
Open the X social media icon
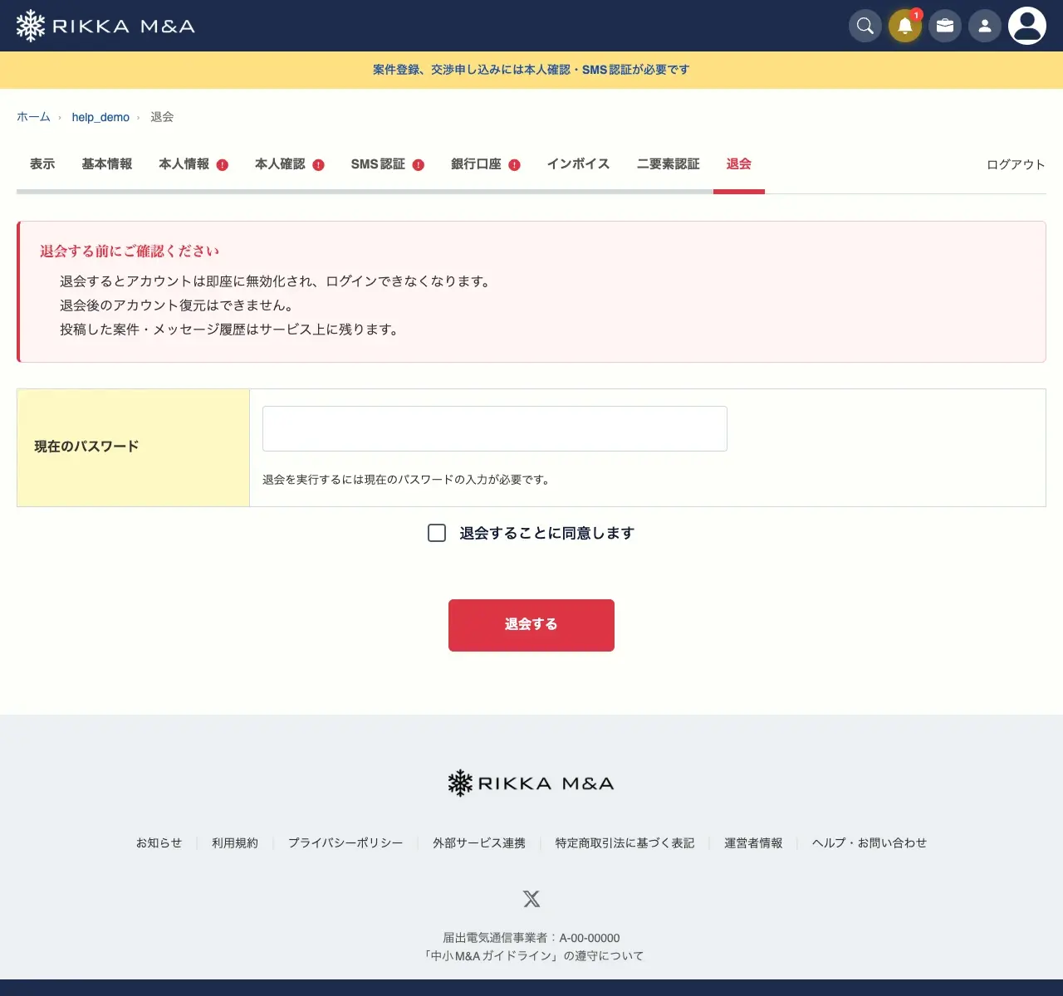point(531,899)
